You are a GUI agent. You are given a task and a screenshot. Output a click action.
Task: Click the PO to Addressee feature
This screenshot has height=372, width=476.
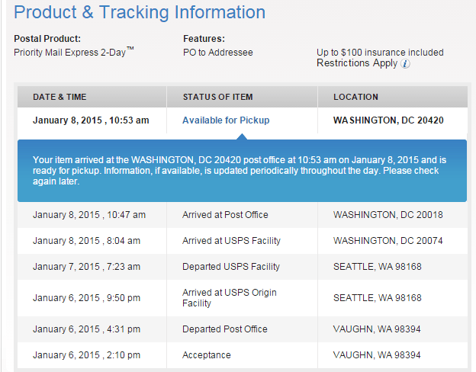(217, 53)
